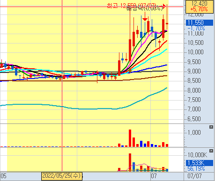This screenshot has height=181, width=215.
Task: Click the -1.70% change label
Action: 196,29
